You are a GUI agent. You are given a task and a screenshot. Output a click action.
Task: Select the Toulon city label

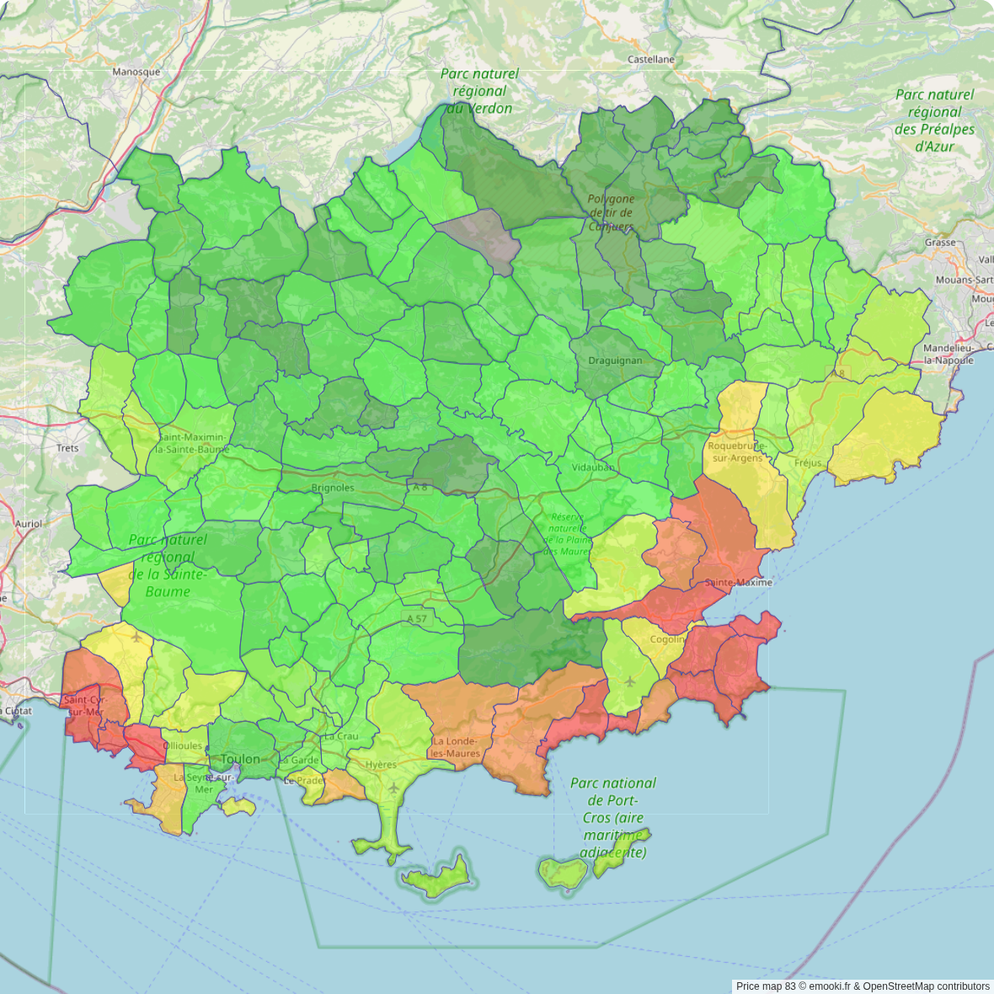[x=240, y=759]
